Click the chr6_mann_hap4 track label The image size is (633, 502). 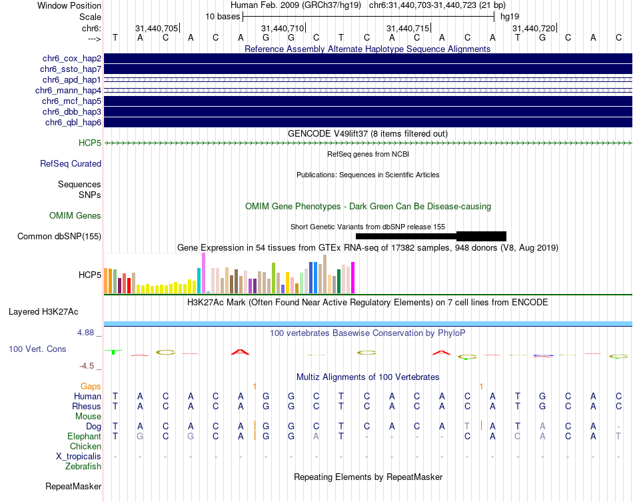pyautogui.click(x=68, y=91)
